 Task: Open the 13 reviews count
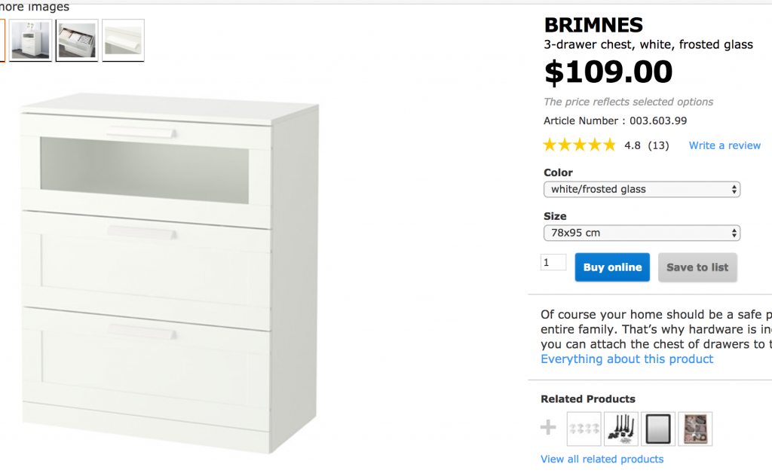(x=658, y=145)
